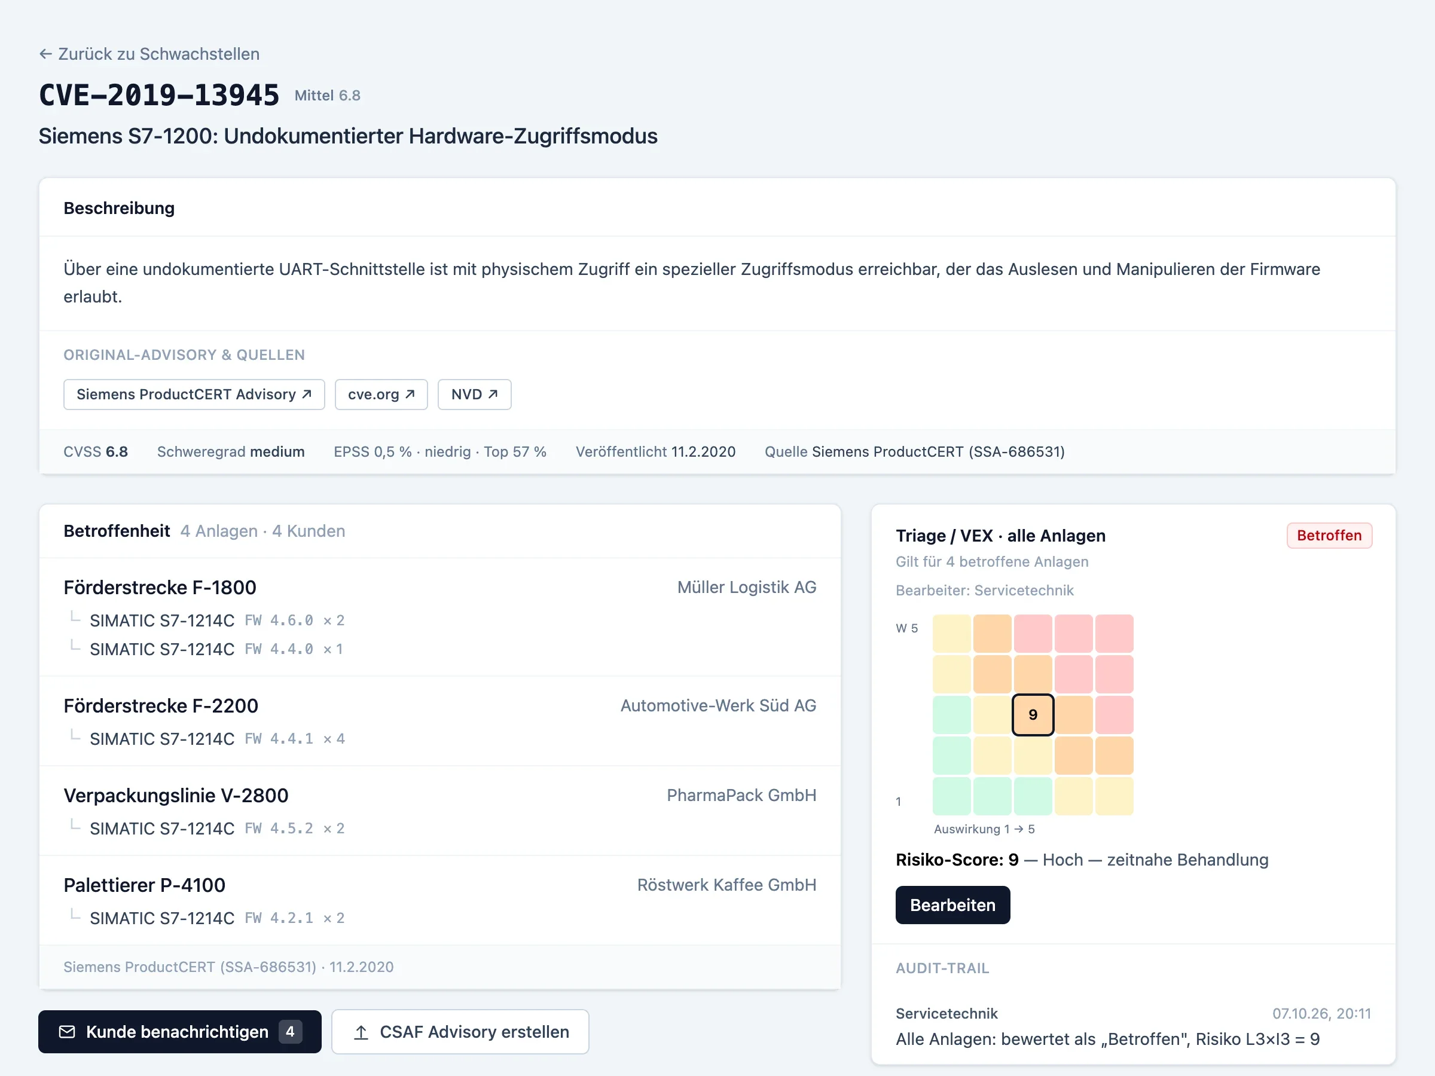Go back via Zurück zu Schwachstellen link

(149, 54)
